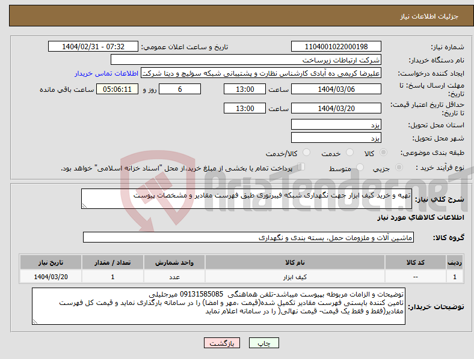Screen dimensions: 474x359
Task: Click the table cell with date 1404/03/20
Action: (51, 277)
